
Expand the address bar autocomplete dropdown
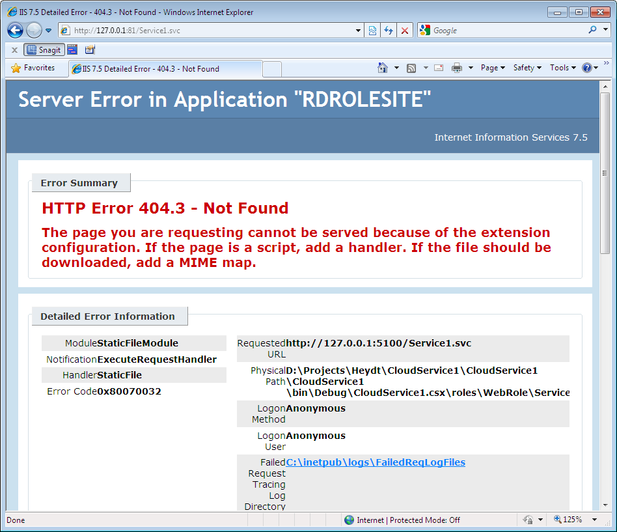point(358,31)
